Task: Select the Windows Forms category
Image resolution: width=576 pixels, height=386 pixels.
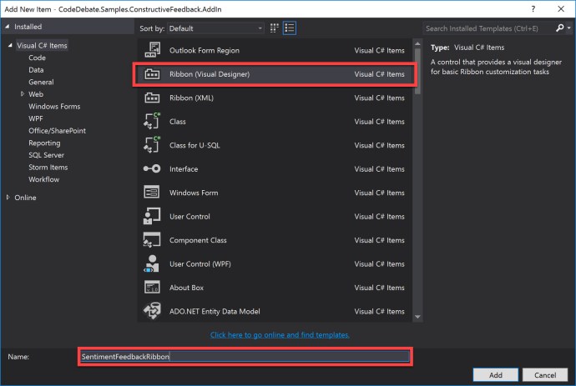Action: 53,106
